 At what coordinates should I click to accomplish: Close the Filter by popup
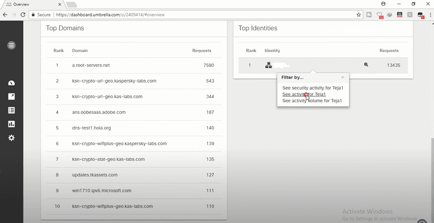342,77
